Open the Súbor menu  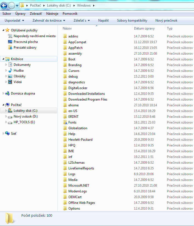(7, 13)
